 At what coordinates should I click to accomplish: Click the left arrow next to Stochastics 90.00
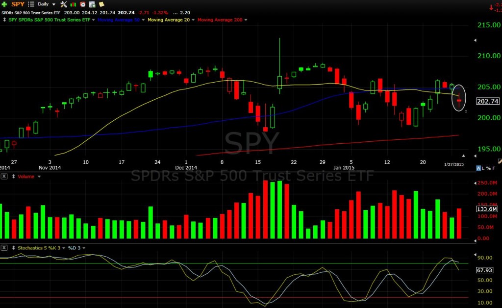click(x=475, y=255)
